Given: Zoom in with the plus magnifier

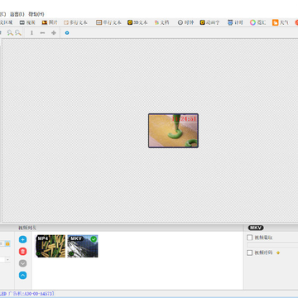Looking at the screenshot, I should [10, 33].
